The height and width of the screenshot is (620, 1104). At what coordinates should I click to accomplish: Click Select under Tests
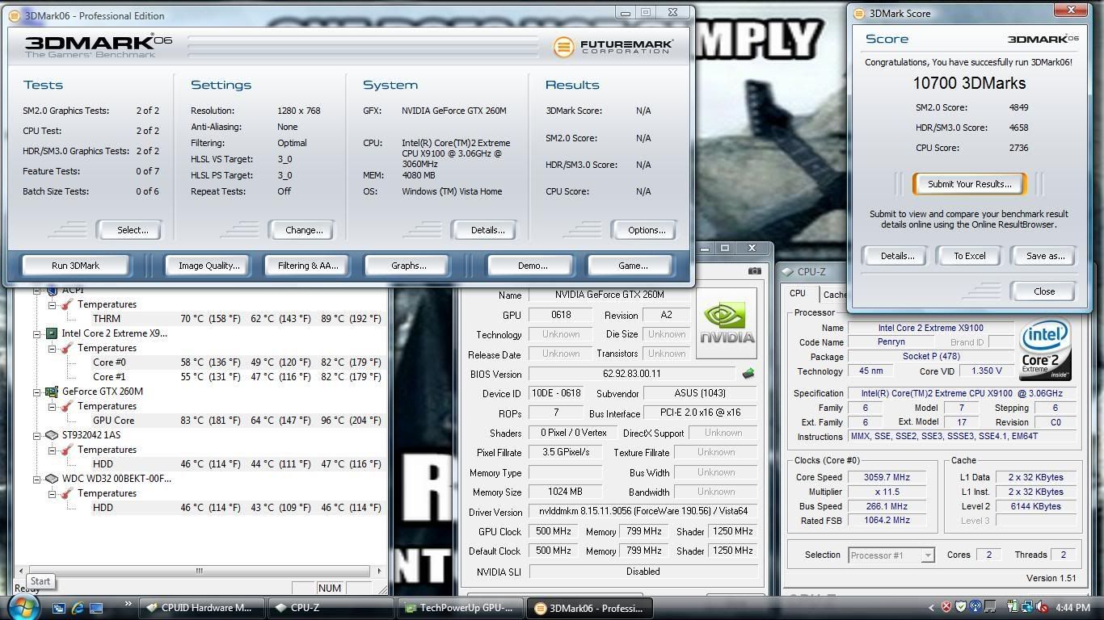pos(132,230)
